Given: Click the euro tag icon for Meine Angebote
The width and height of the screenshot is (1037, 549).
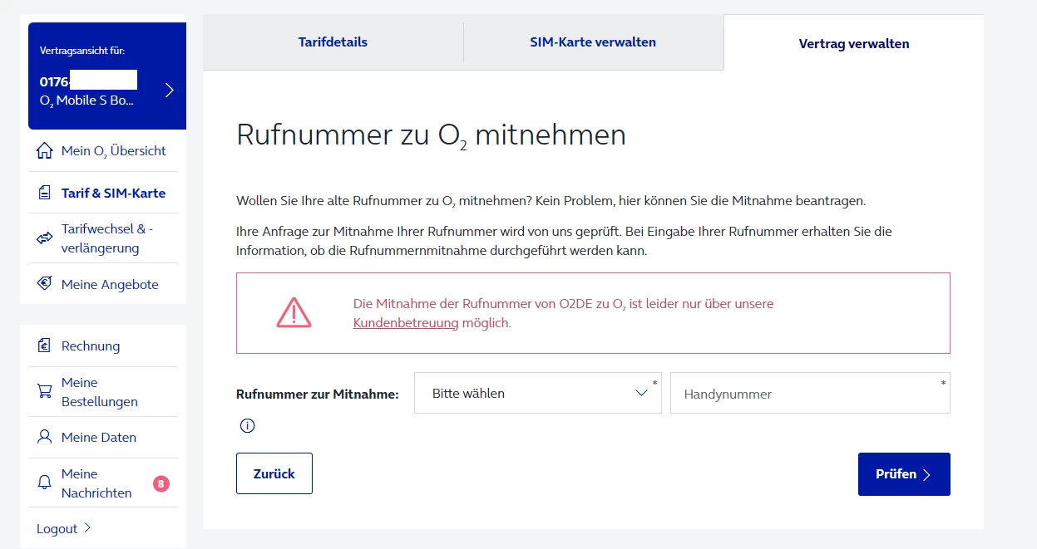Looking at the screenshot, I should (45, 284).
